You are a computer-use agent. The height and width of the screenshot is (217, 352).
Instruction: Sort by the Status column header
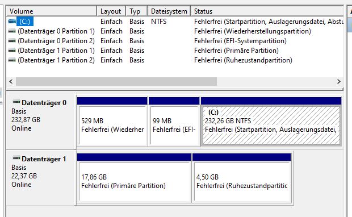267,11
